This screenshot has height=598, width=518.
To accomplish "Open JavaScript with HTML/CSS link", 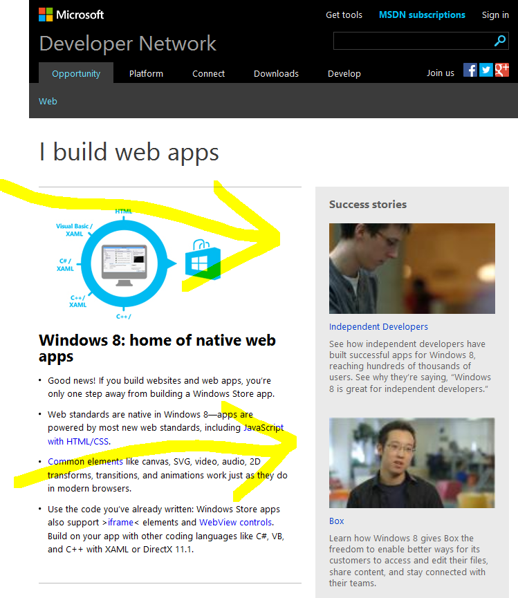I will click(x=263, y=427).
